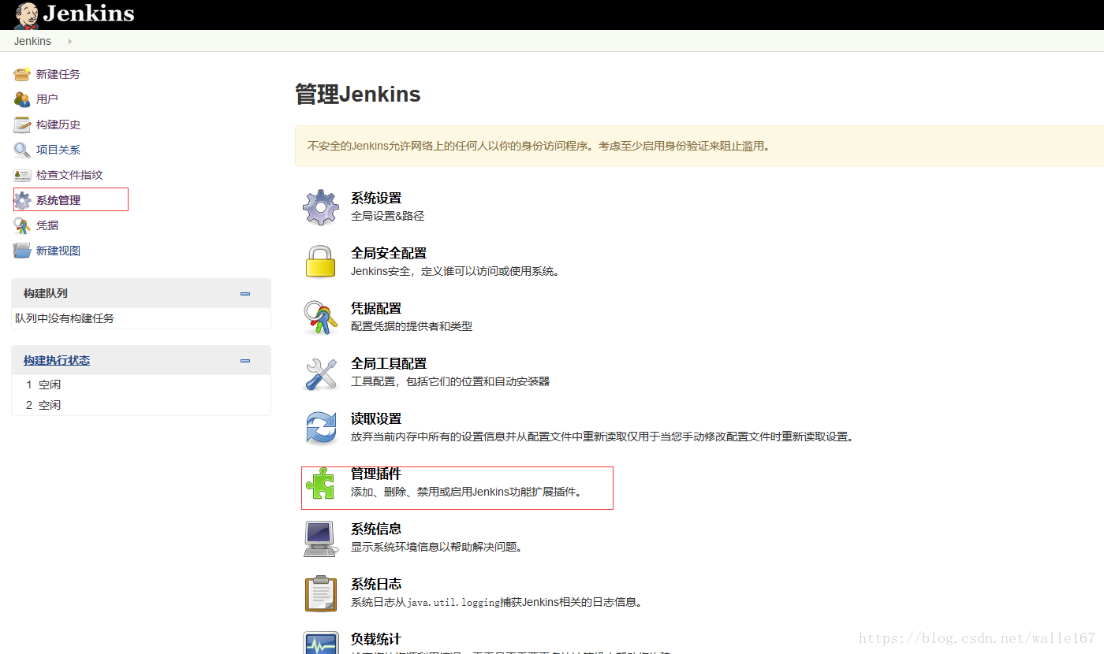Click the 新建视图 folder icon
Image resolution: width=1104 pixels, height=654 pixels.
pyautogui.click(x=22, y=251)
